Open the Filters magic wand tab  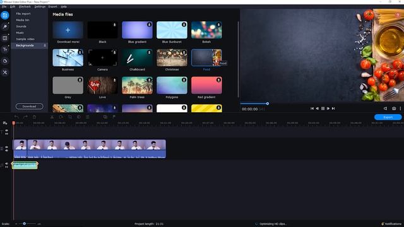(x=5, y=26)
